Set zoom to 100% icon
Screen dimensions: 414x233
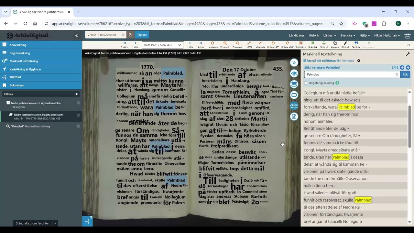(x=249, y=45)
